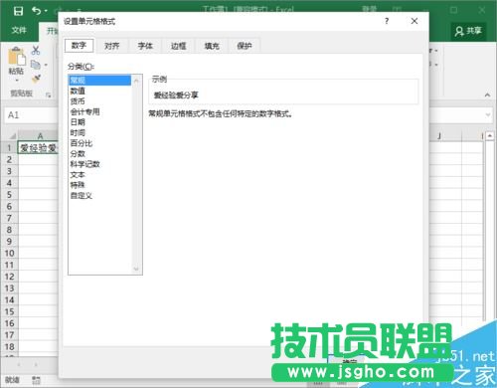Select 时间 in category list
Image resolution: width=497 pixels, height=388 pixels.
click(x=99, y=132)
